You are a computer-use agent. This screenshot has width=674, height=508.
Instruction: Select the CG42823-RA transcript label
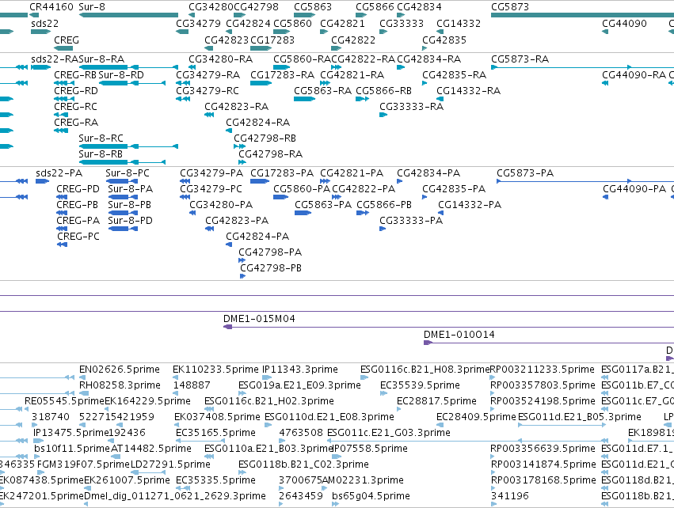click(x=237, y=107)
